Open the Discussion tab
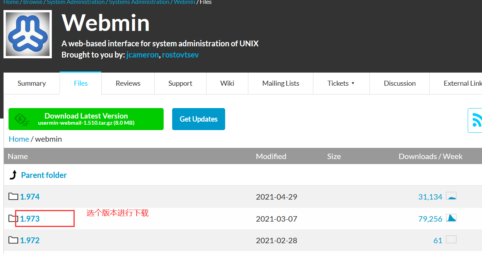This screenshot has width=482, height=254. pos(400,83)
